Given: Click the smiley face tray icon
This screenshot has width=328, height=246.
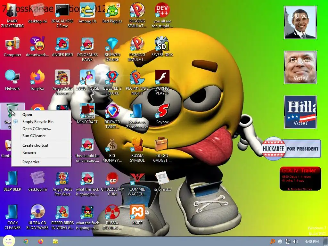Looking at the screenshot, I should tap(280, 242).
